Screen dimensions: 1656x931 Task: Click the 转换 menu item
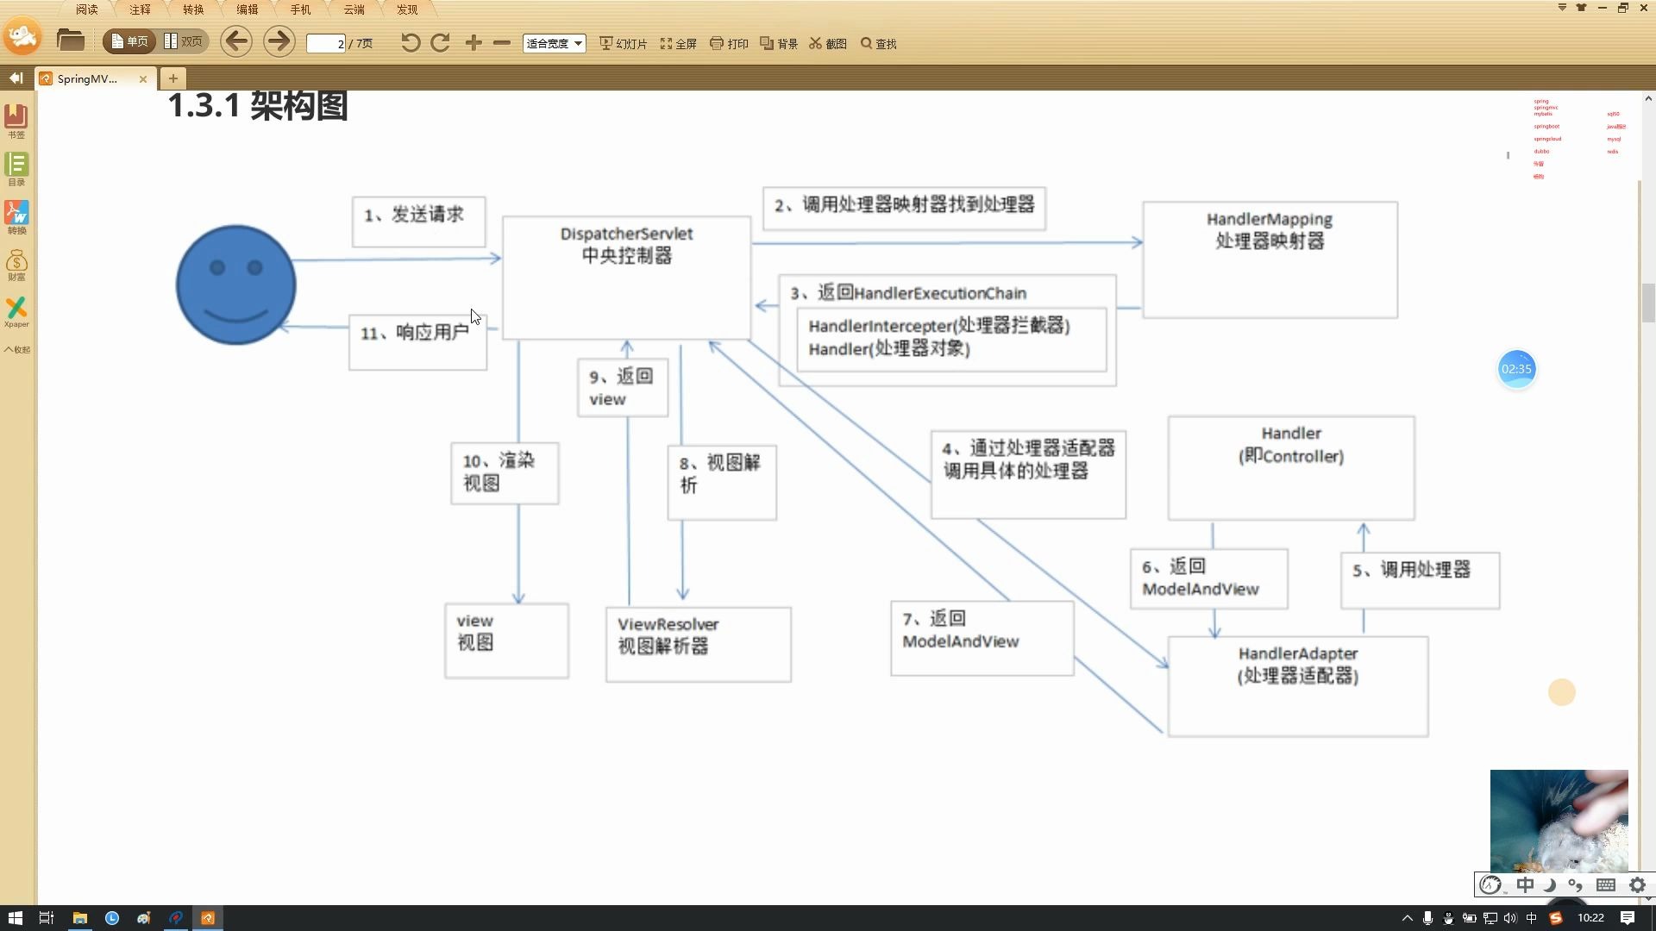coord(192,10)
